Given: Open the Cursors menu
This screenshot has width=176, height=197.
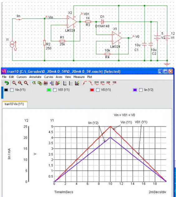Looking at the screenshot, I should click(x=22, y=77).
